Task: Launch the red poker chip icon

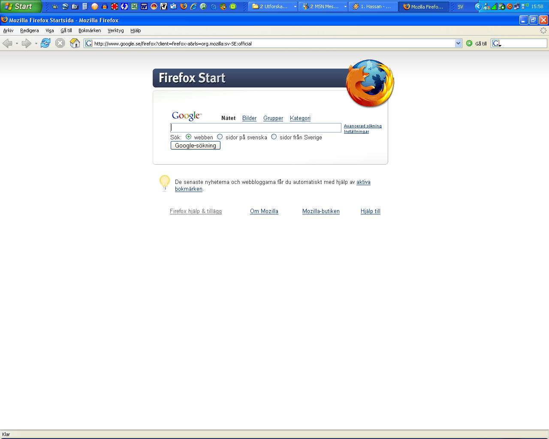Action: pyautogui.click(x=115, y=6)
